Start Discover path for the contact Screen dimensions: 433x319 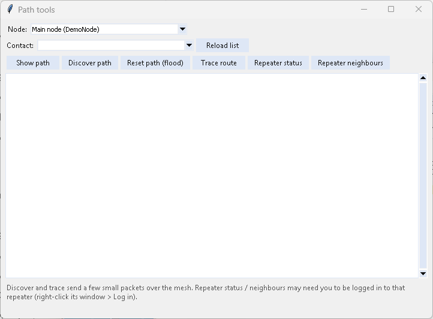coord(90,63)
